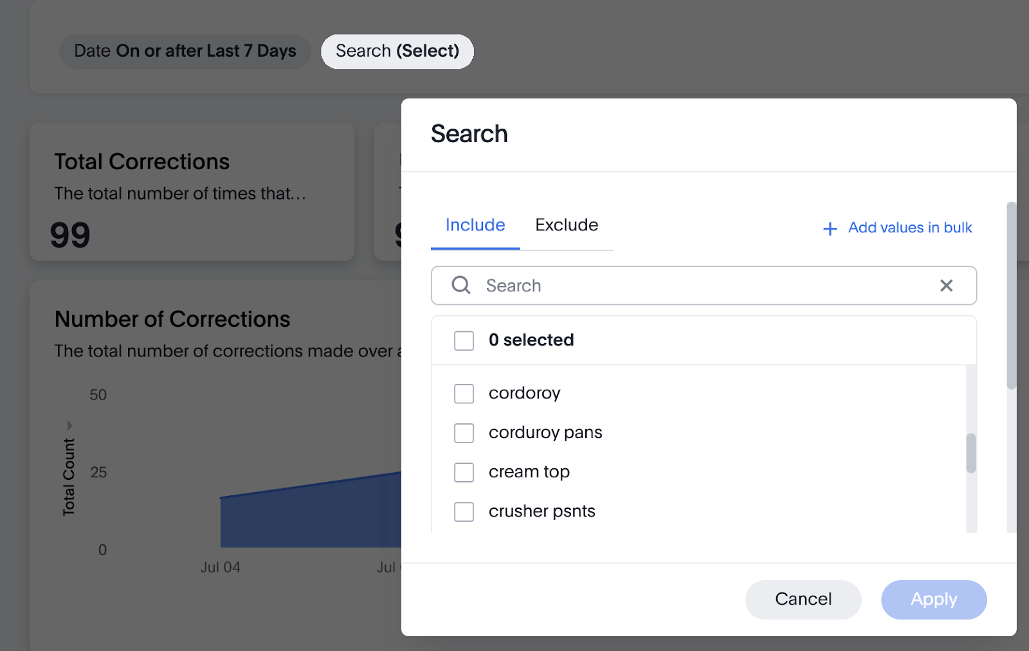This screenshot has width=1029, height=651.
Task: Clear the search field with X icon
Action: click(x=946, y=286)
